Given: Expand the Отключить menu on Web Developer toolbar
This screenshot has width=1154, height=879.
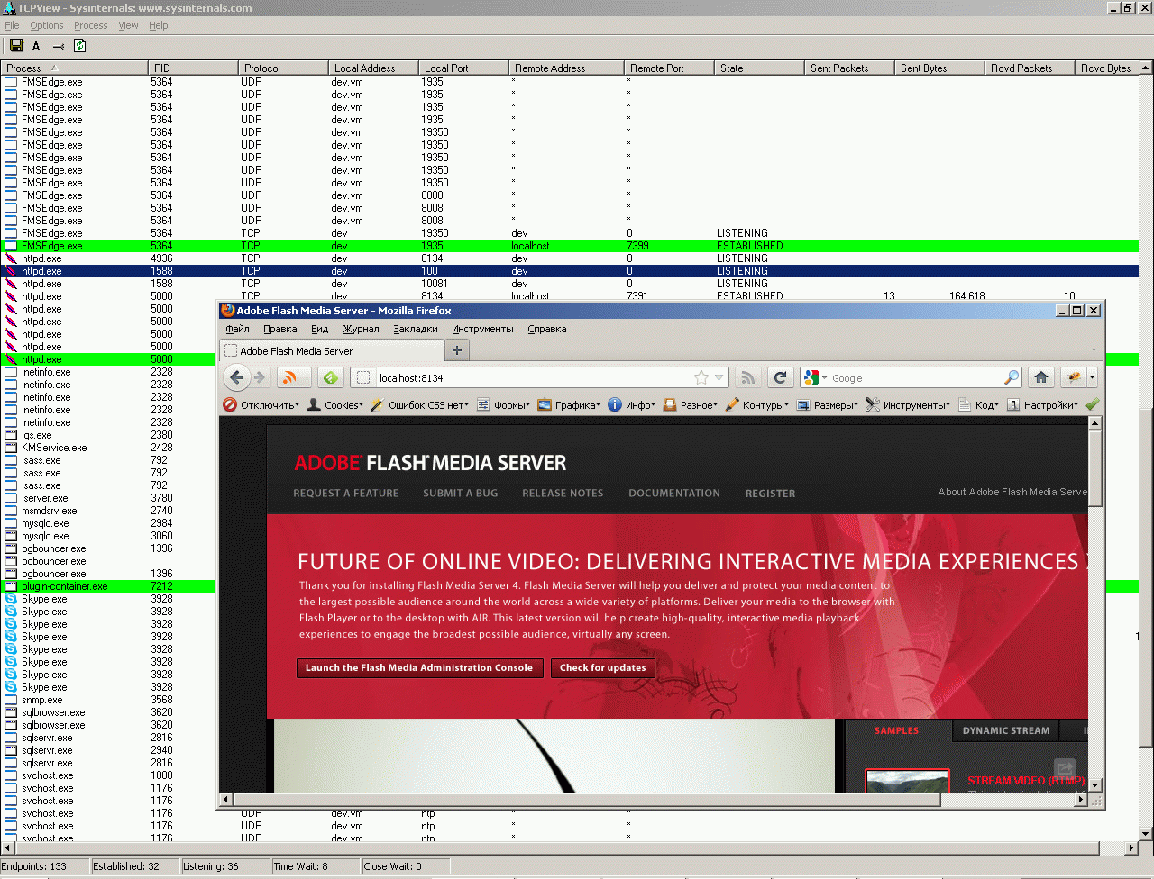Looking at the screenshot, I should point(261,404).
